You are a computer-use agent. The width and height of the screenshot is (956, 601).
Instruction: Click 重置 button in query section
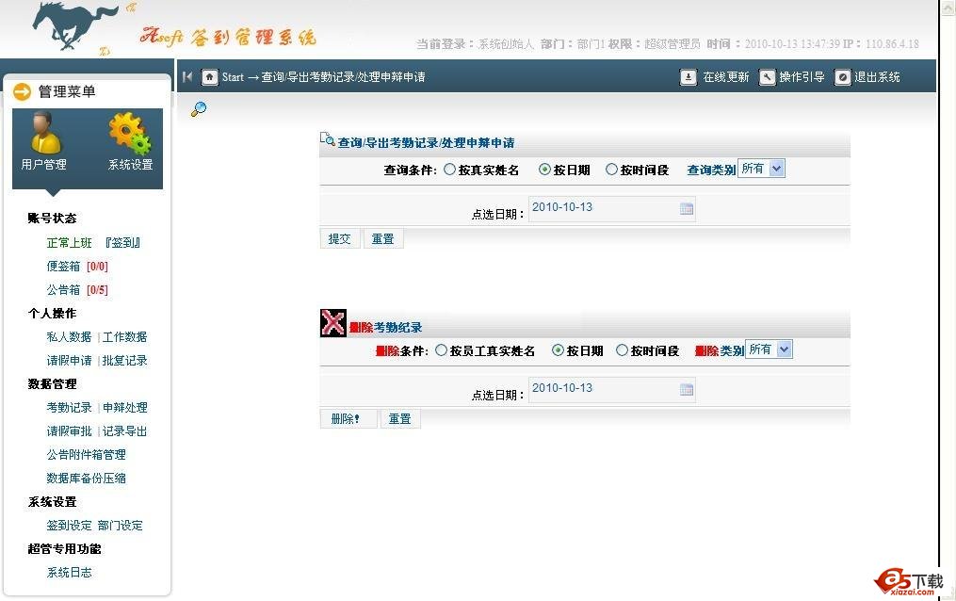coord(383,239)
